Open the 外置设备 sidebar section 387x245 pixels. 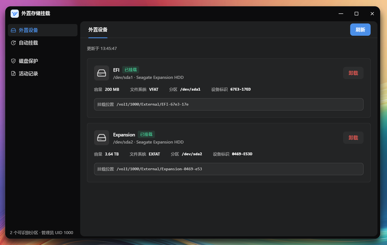(43, 30)
